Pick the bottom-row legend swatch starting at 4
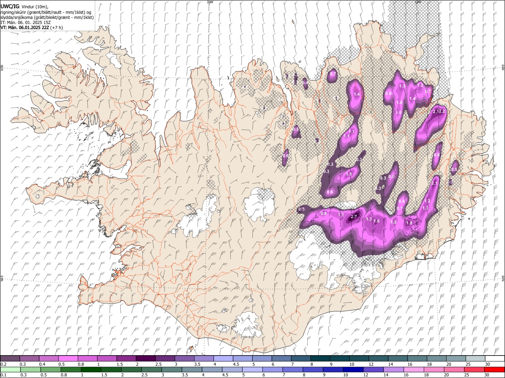 (212, 369)
